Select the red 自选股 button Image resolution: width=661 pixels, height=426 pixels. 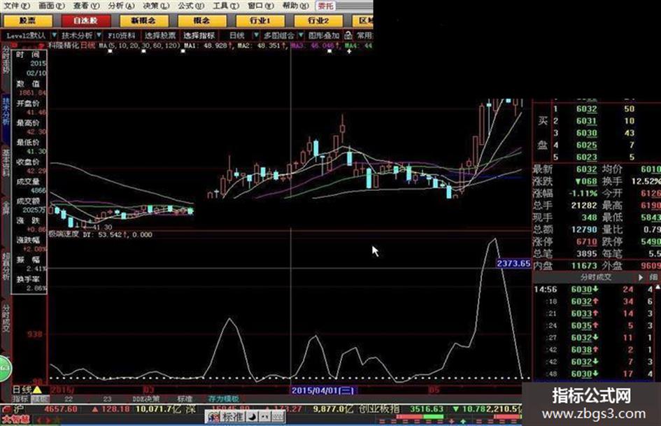(x=86, y=20)
